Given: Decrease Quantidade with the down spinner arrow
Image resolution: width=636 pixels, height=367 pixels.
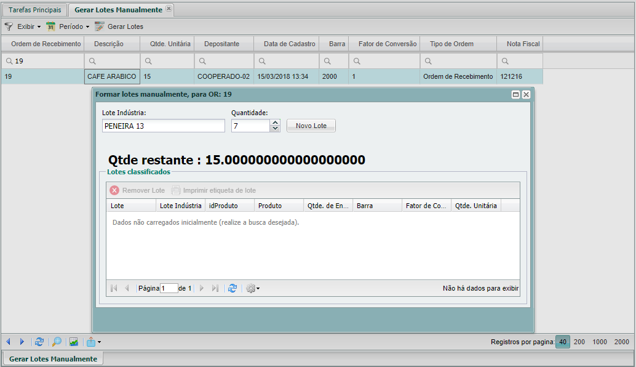Looking at the screenshot, I should pos(275,129).
